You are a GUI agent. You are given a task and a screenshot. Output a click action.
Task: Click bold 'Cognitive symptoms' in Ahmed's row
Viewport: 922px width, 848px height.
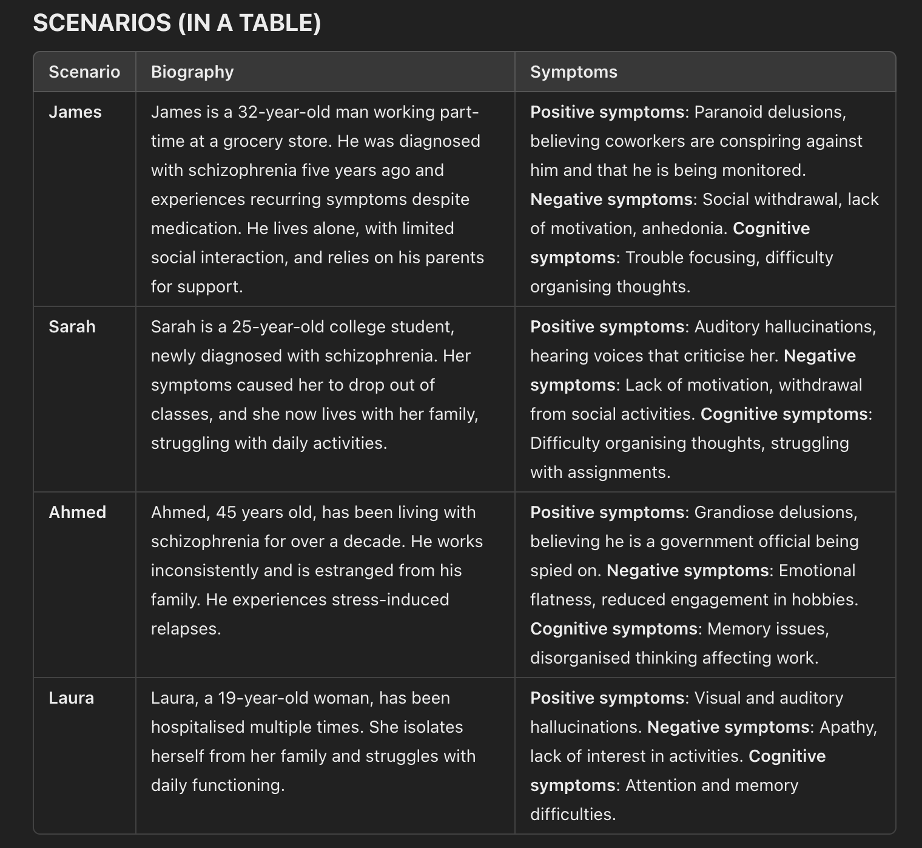click(614, 628)
